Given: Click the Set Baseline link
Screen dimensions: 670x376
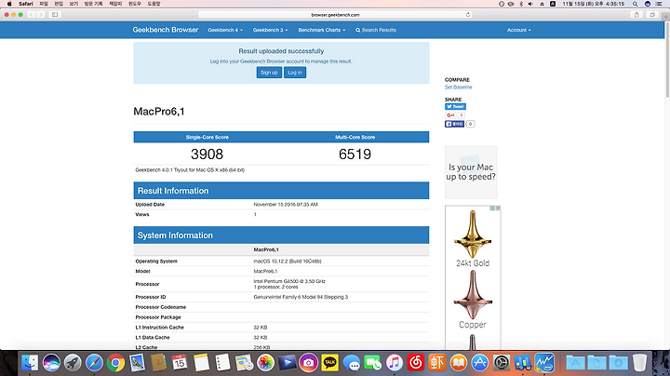Looking at the screenshot, I should click(458, 87).
